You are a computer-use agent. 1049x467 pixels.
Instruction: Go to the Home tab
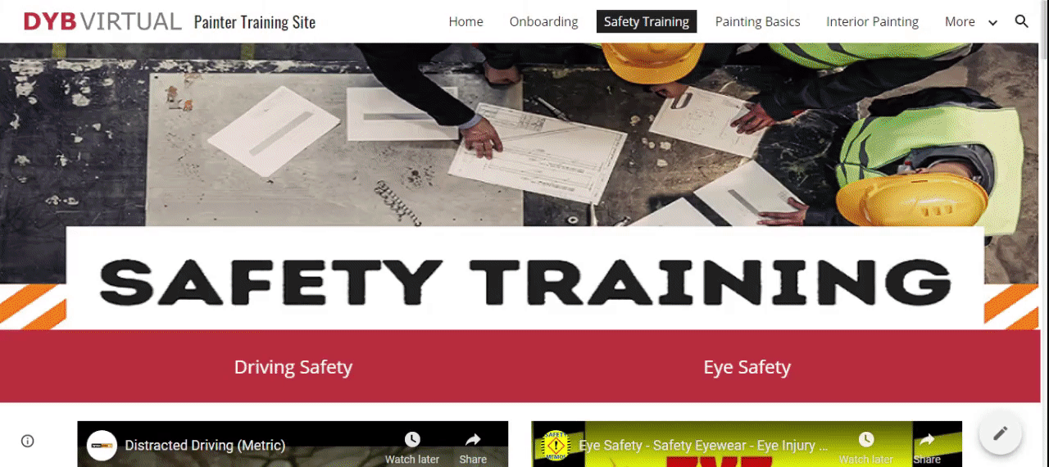pyautogui.click(x=465, y=22)
